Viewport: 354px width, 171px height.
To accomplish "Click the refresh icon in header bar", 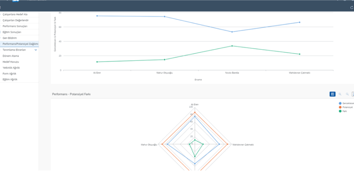I will pos(352,7).
